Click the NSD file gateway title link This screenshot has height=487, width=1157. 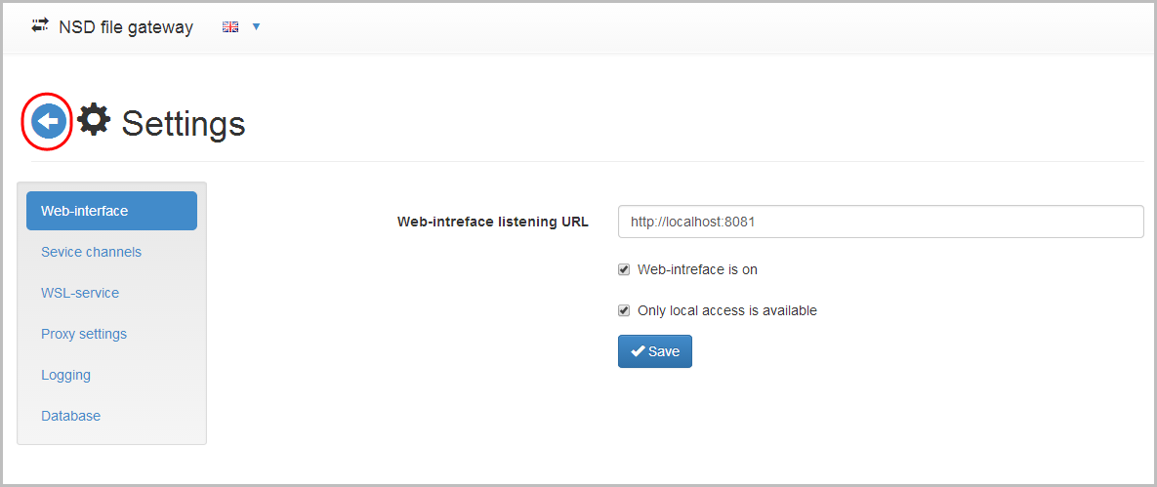point(125,27)
